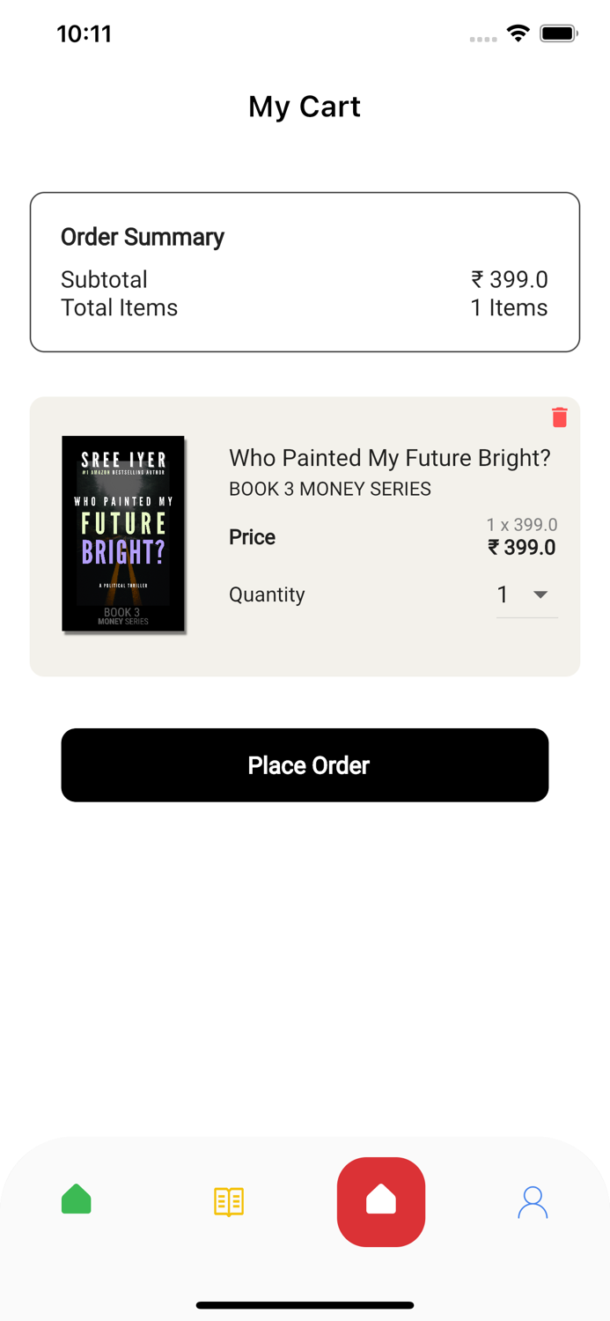Open blue user profile tab
Image resolution: width=610 pixels, height=1321 pixels.
point(533,1202)
